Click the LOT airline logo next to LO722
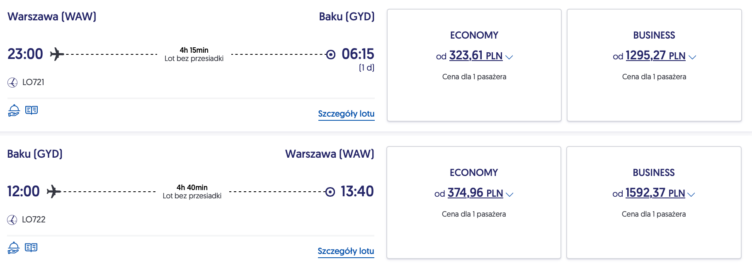Screen dimensions: 752x266 click(x=12, y=220)
